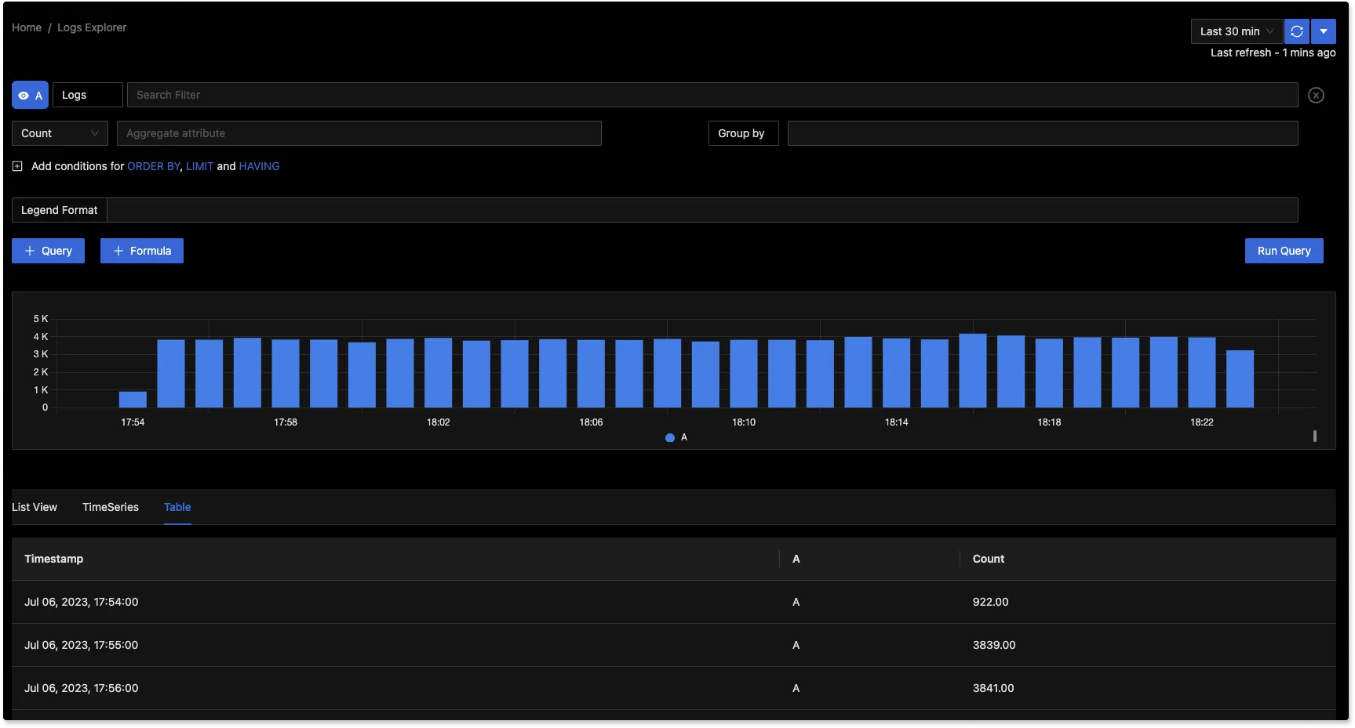Viewport: 1355px width, 728px height.
Task: Click the Legend Format input field
Action: point(702,210)
